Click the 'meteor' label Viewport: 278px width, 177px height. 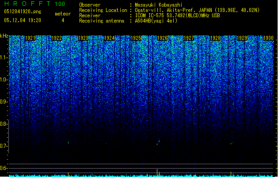coord(63,14)
